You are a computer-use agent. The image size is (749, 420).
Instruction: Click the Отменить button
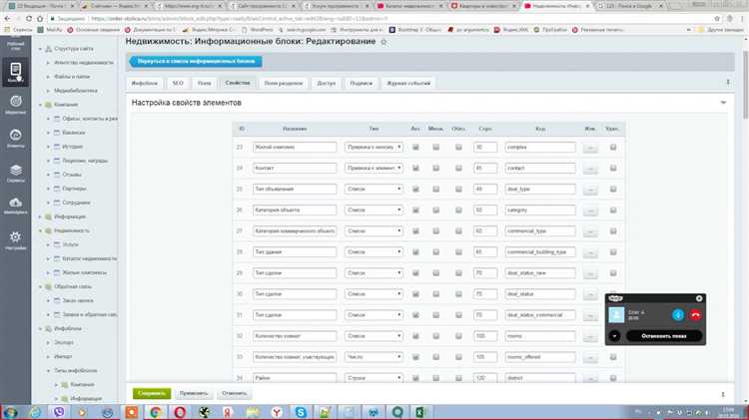click(x=235, y=394)
